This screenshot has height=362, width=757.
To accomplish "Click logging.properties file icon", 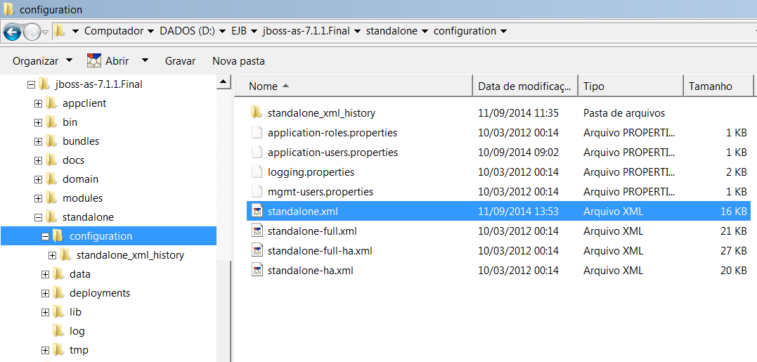I will tap(257, 172).
